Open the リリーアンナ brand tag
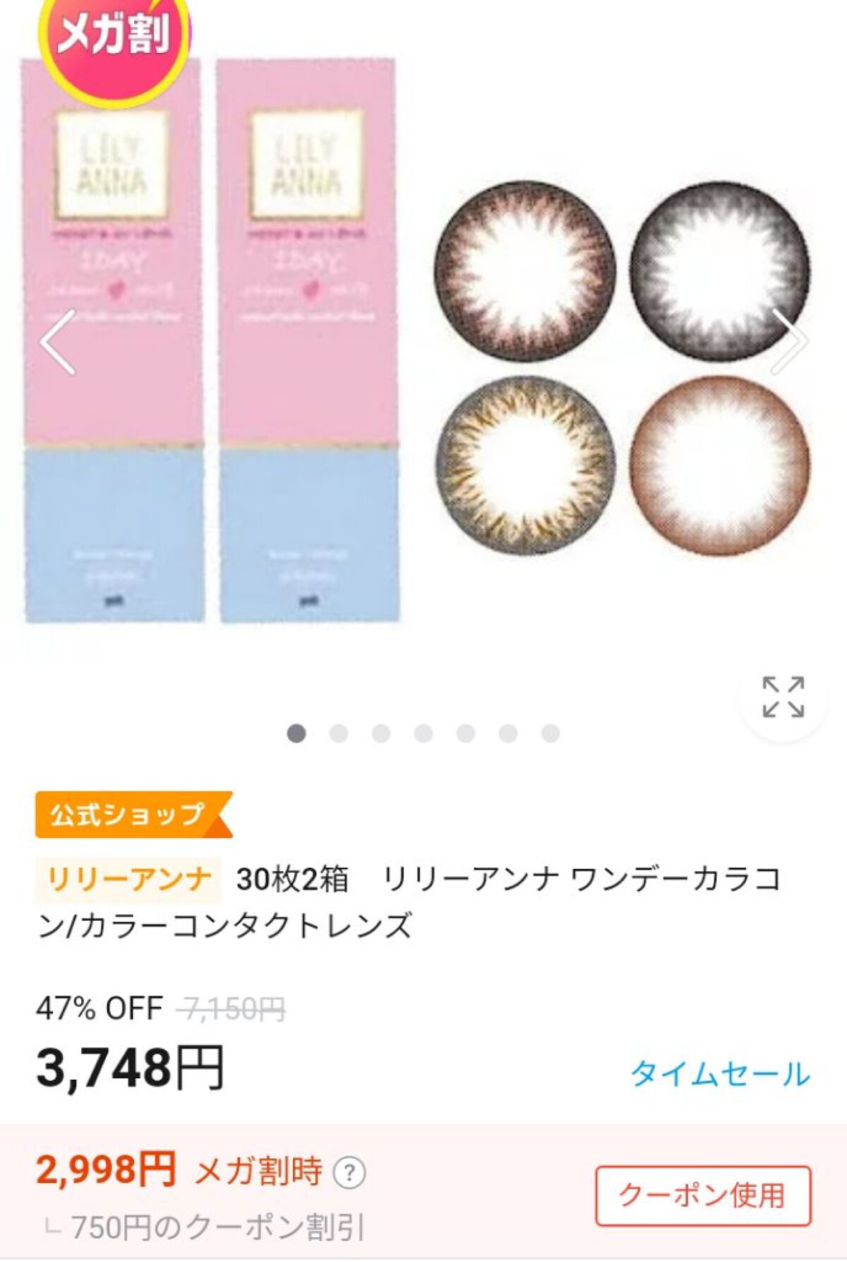 [x=128, y=880]
